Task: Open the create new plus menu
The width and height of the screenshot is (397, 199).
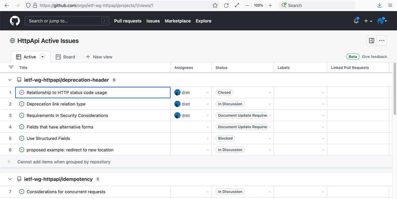Action: click(x=368, y=21)
